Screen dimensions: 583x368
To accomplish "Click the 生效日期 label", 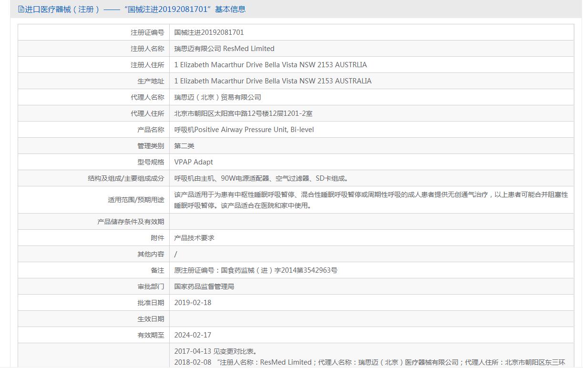I will click(151, 319).
